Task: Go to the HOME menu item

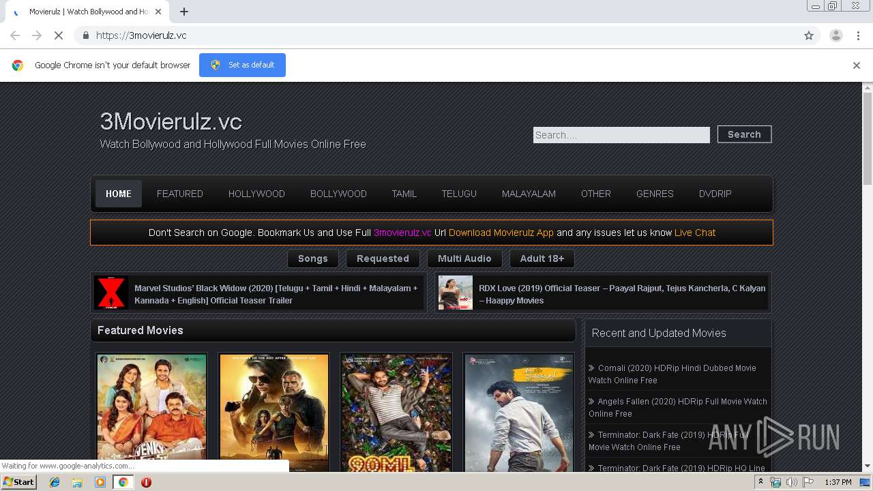Action: (x=119, y=194)
